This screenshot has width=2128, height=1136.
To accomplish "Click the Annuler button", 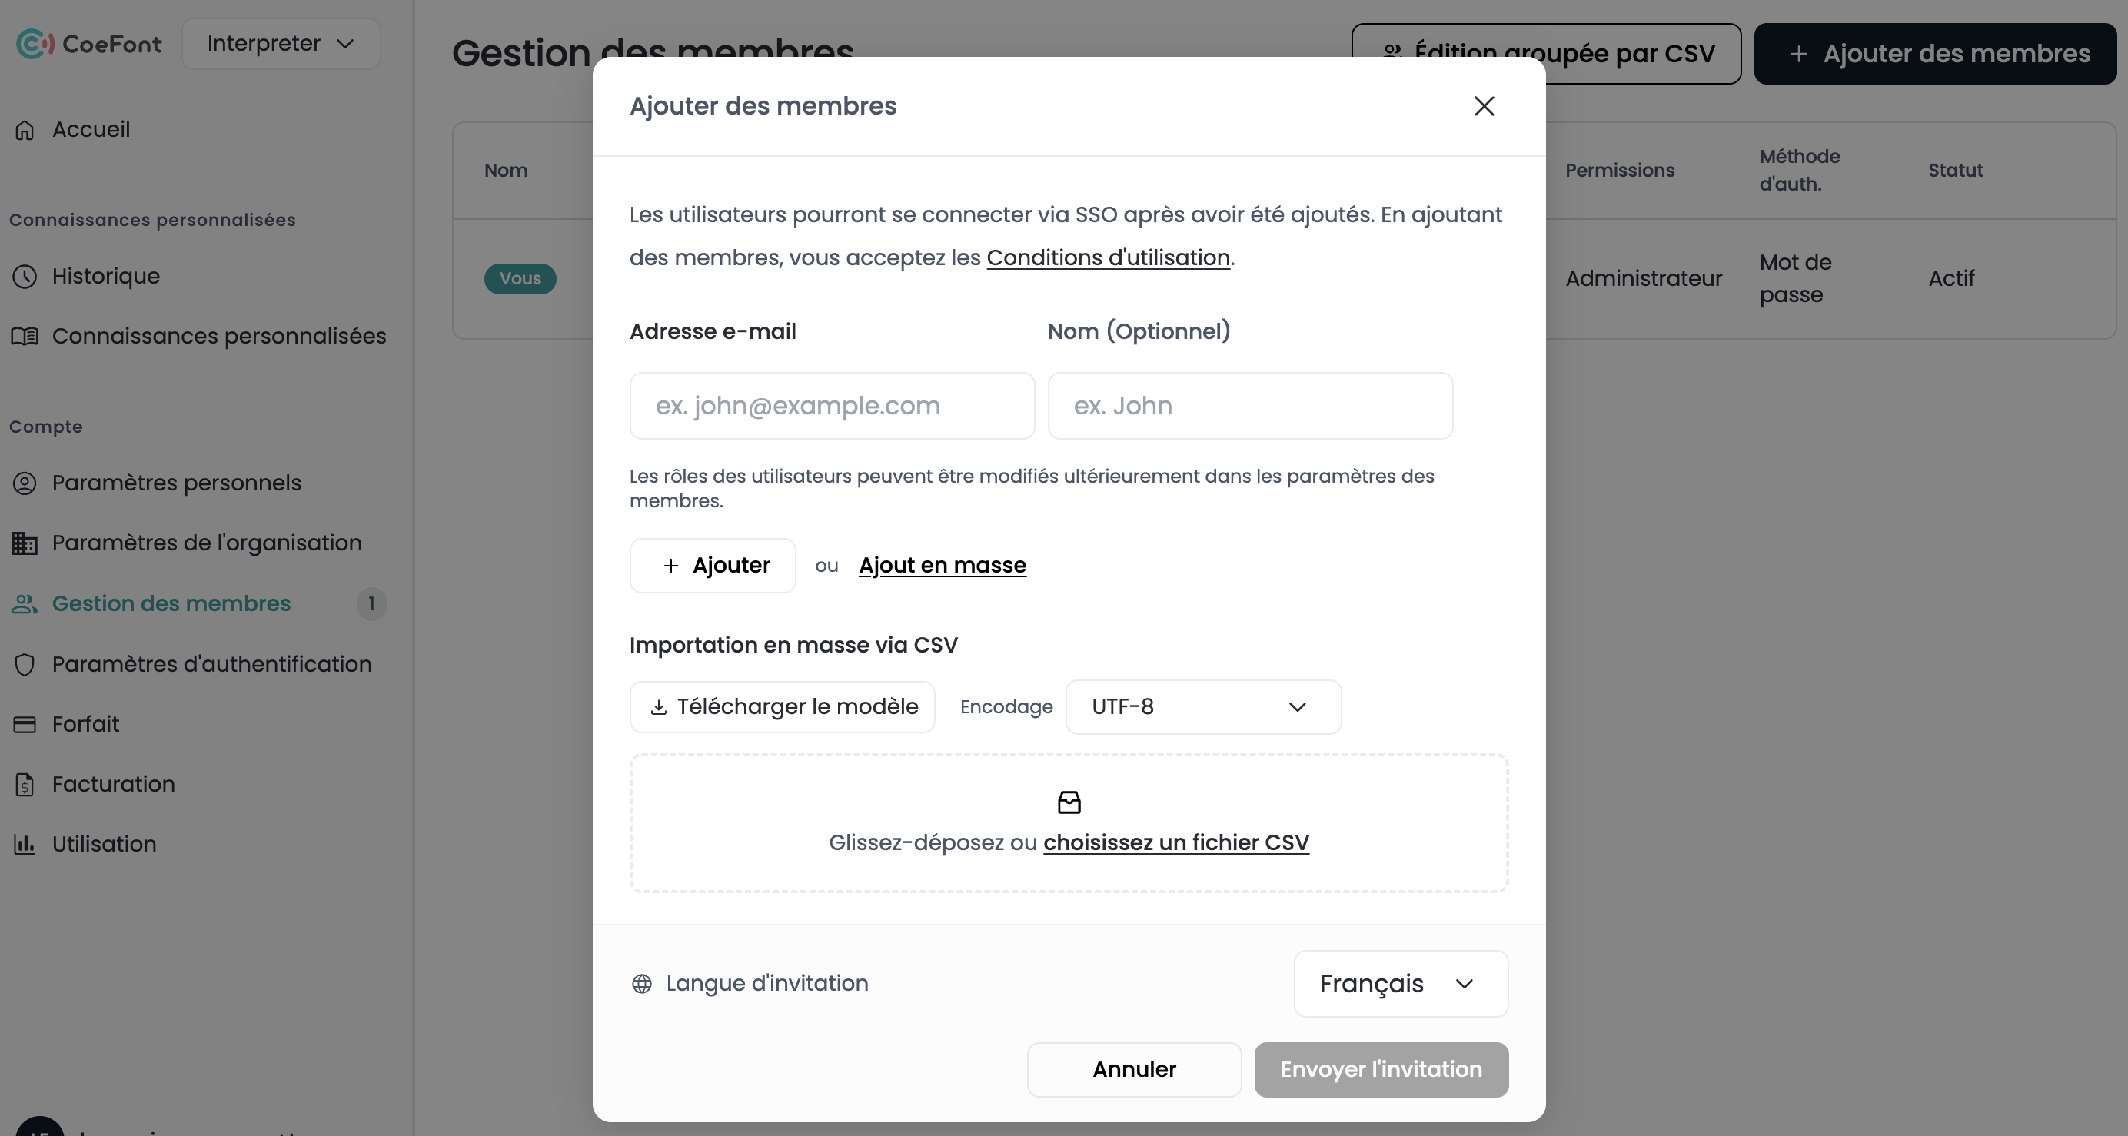I will pos(1133,1069).
